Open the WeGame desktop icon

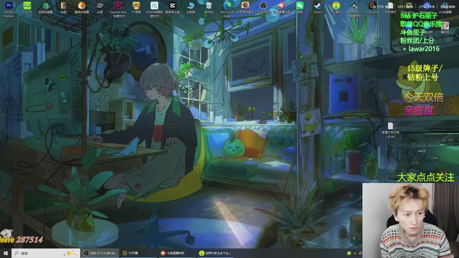[372, 8]
